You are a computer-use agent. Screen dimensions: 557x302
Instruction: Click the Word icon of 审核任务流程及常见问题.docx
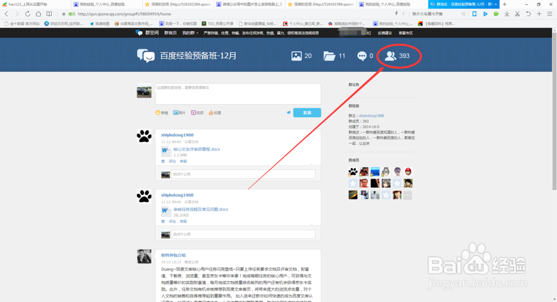165,212
